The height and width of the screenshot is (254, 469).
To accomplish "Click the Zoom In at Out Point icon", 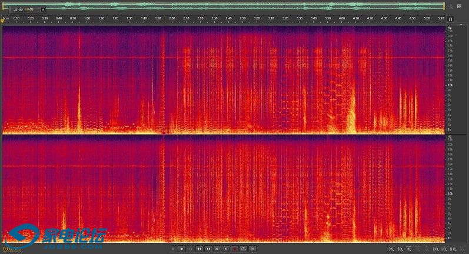I will [444, 249].
